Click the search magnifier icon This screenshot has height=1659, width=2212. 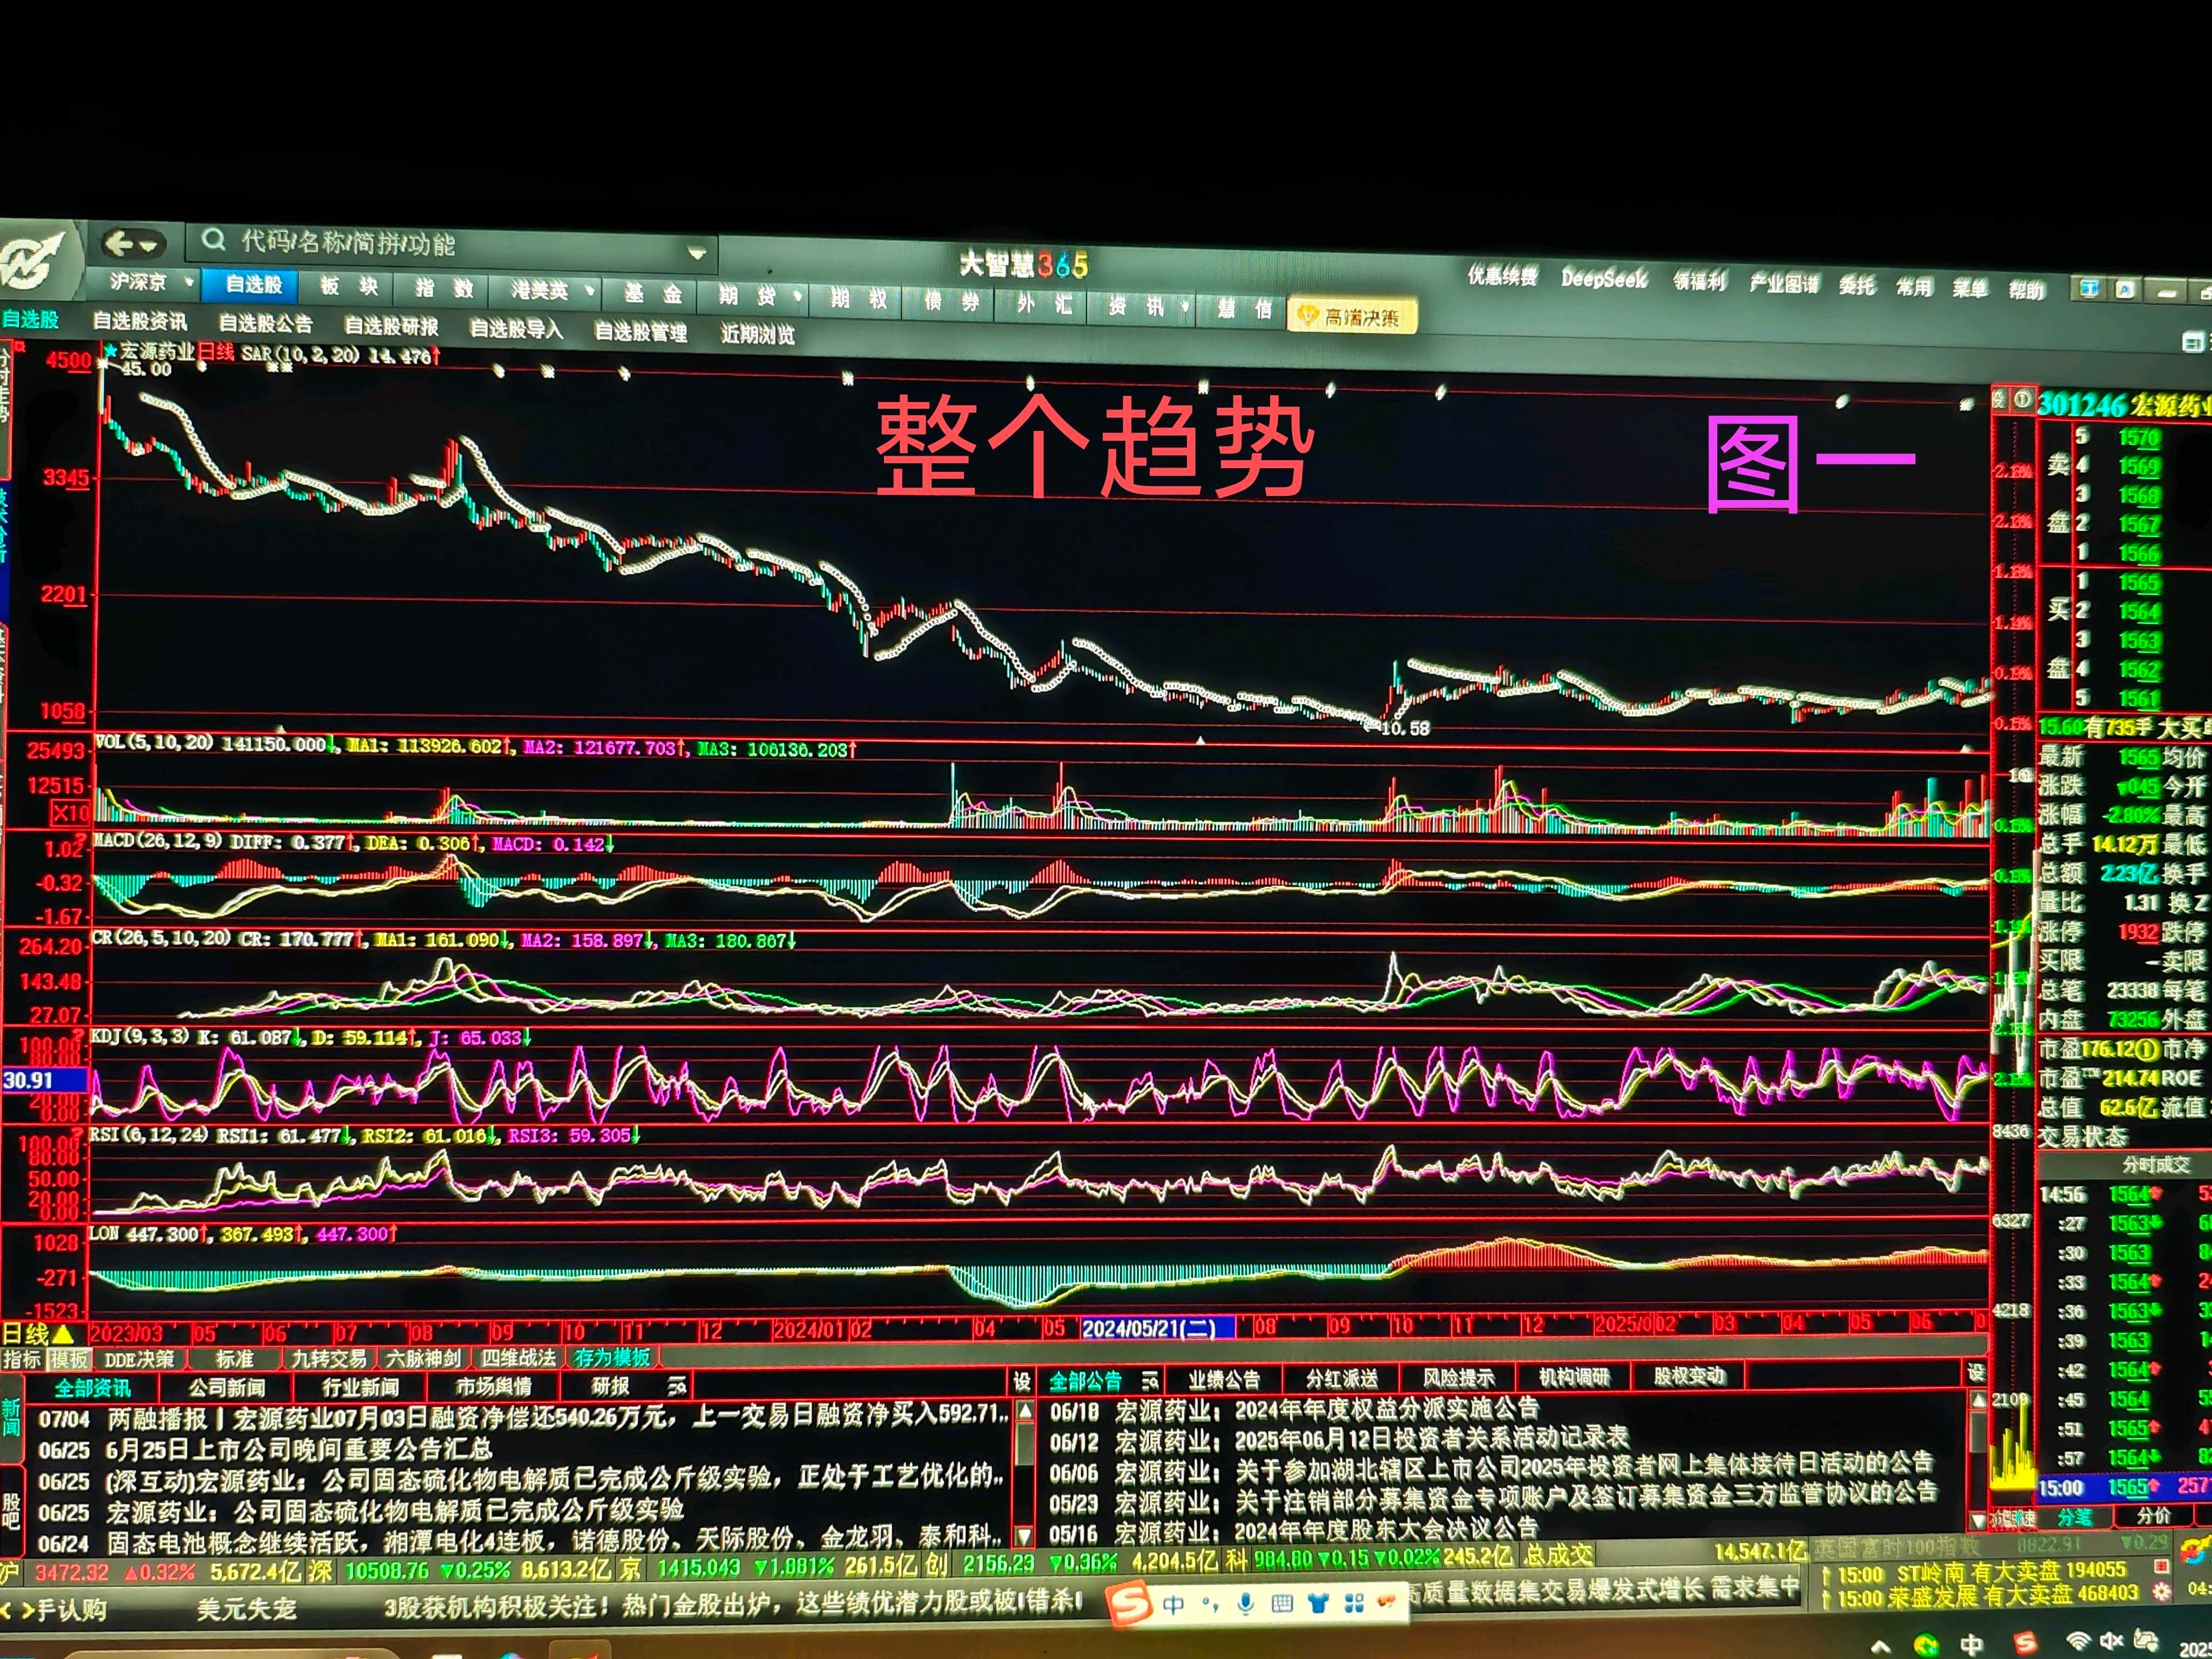(x=213, y=241)
